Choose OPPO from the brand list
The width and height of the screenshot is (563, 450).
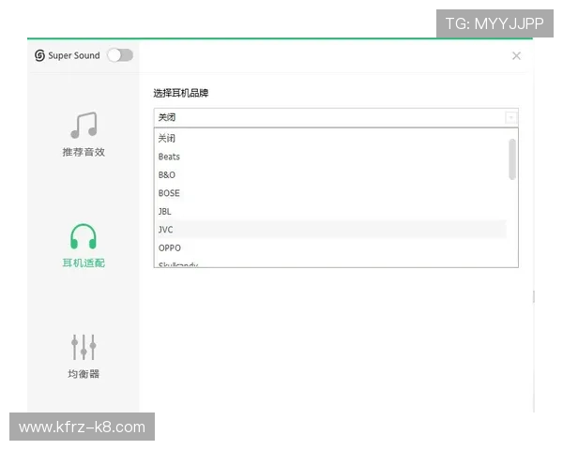click(332, 247)
